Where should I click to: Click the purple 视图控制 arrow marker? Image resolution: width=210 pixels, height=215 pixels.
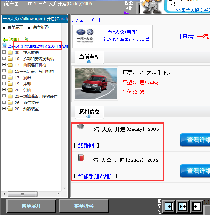127,13
